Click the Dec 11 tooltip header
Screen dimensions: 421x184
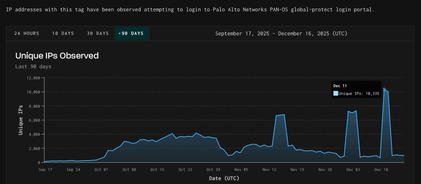pyautogui.click(x=340, y=86)
